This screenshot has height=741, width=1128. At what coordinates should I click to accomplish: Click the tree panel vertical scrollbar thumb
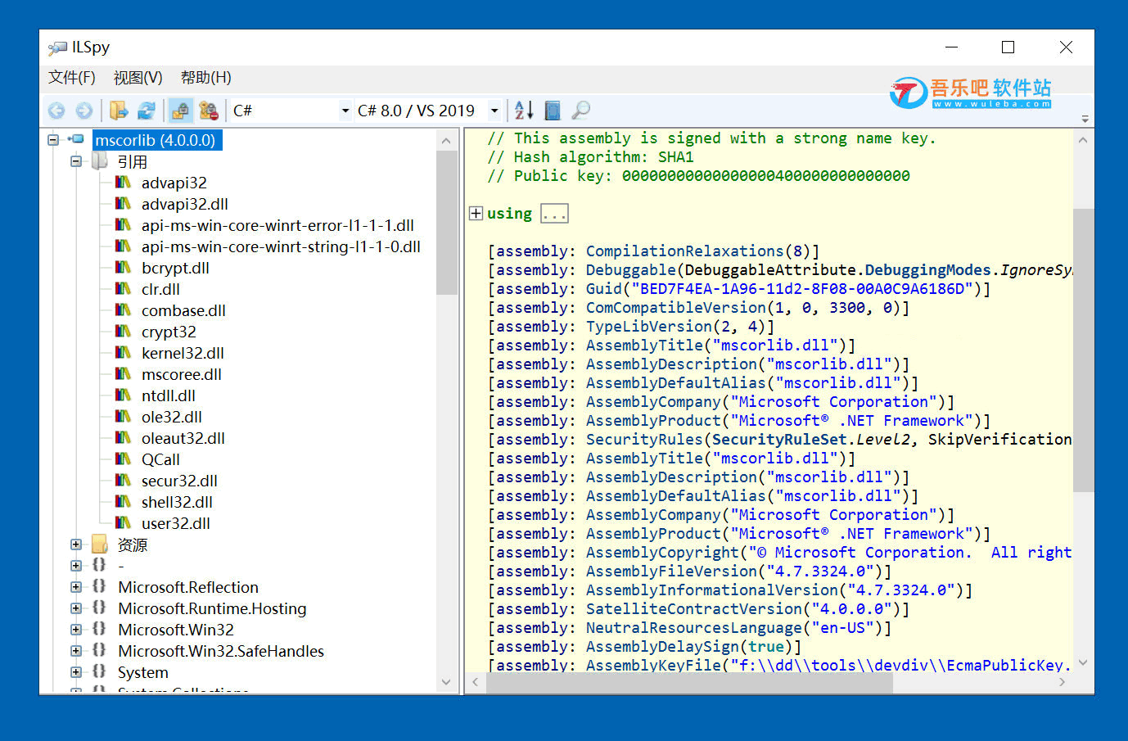[446, 223]
